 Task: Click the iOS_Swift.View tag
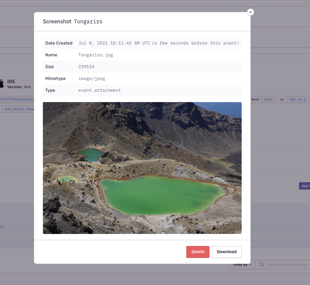tap(19, 109)
